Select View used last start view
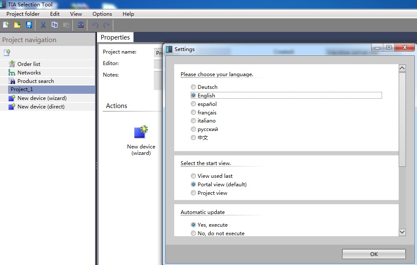417x265 pixels. click(193, 176)
